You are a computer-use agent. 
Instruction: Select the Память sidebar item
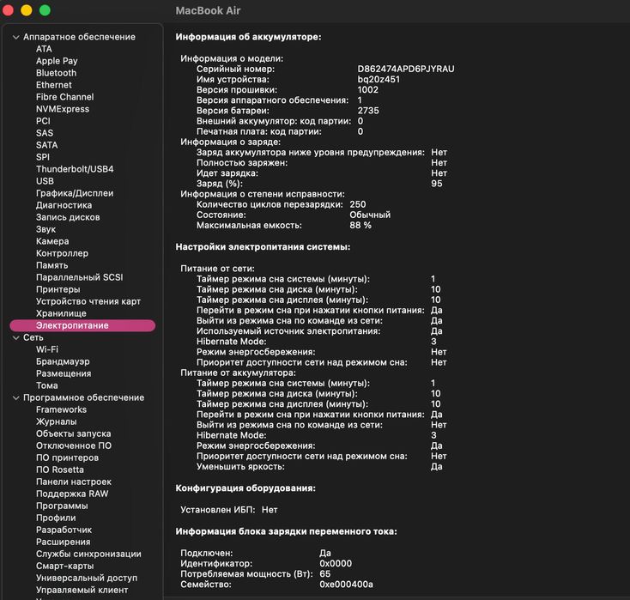click(51, 265)
